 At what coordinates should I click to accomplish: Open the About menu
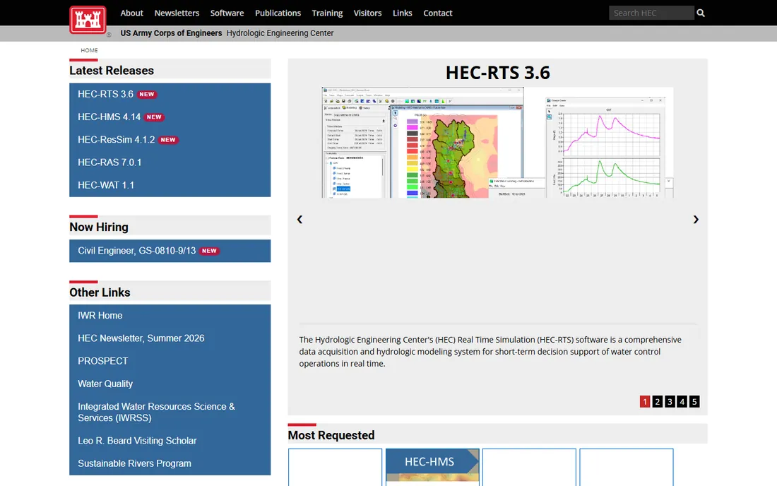[132, 13]
